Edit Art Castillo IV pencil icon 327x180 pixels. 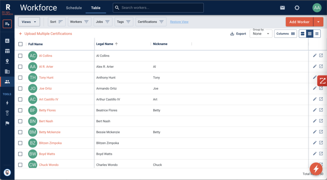tap(315, 99)
